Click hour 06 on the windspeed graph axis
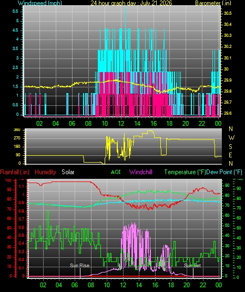 [72, 123]
